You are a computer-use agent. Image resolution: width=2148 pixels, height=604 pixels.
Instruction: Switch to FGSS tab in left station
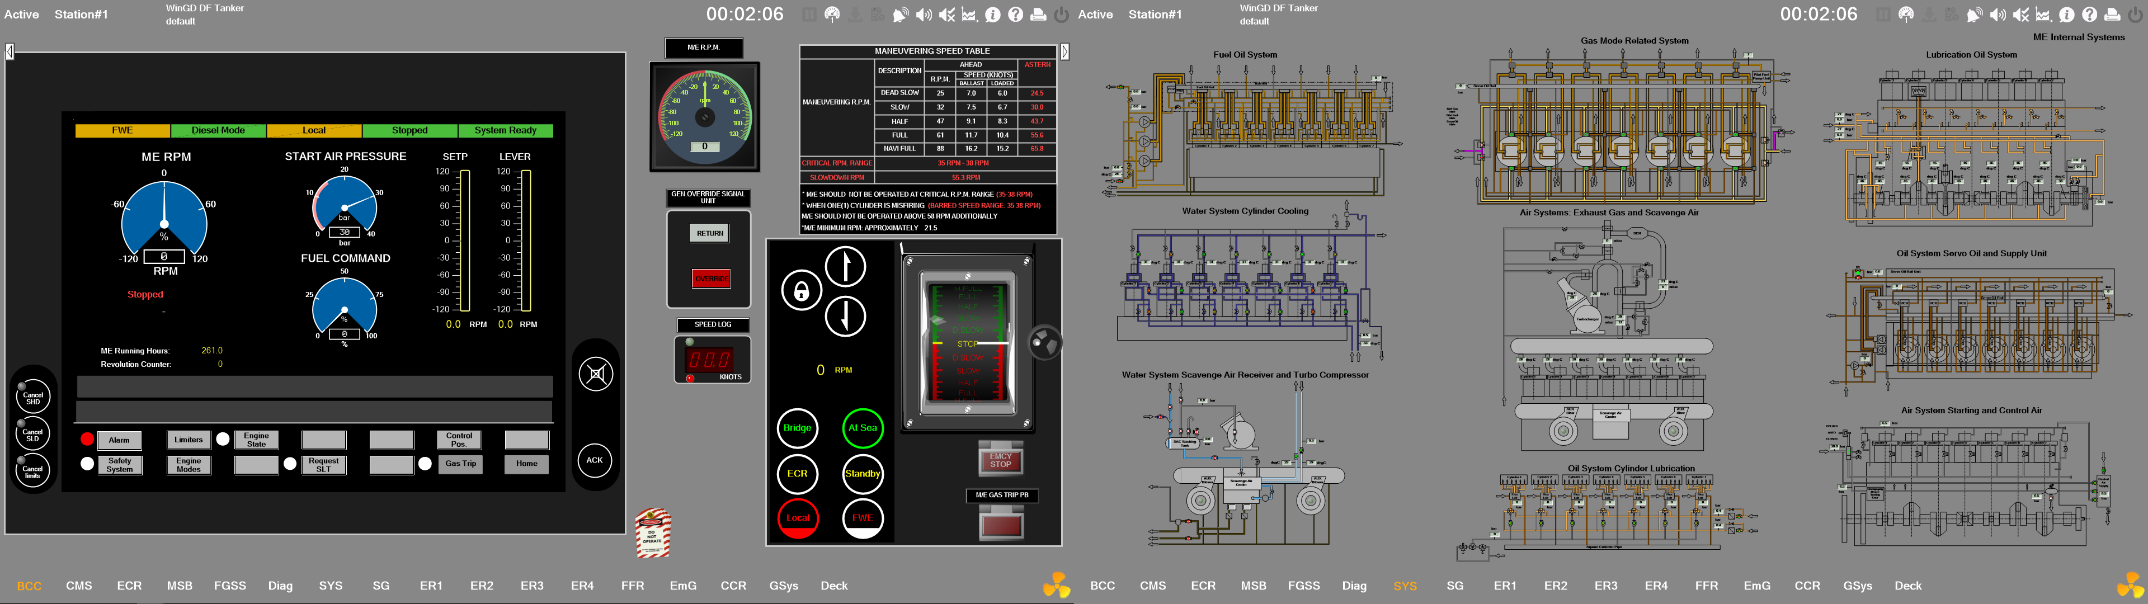point(229,586)
